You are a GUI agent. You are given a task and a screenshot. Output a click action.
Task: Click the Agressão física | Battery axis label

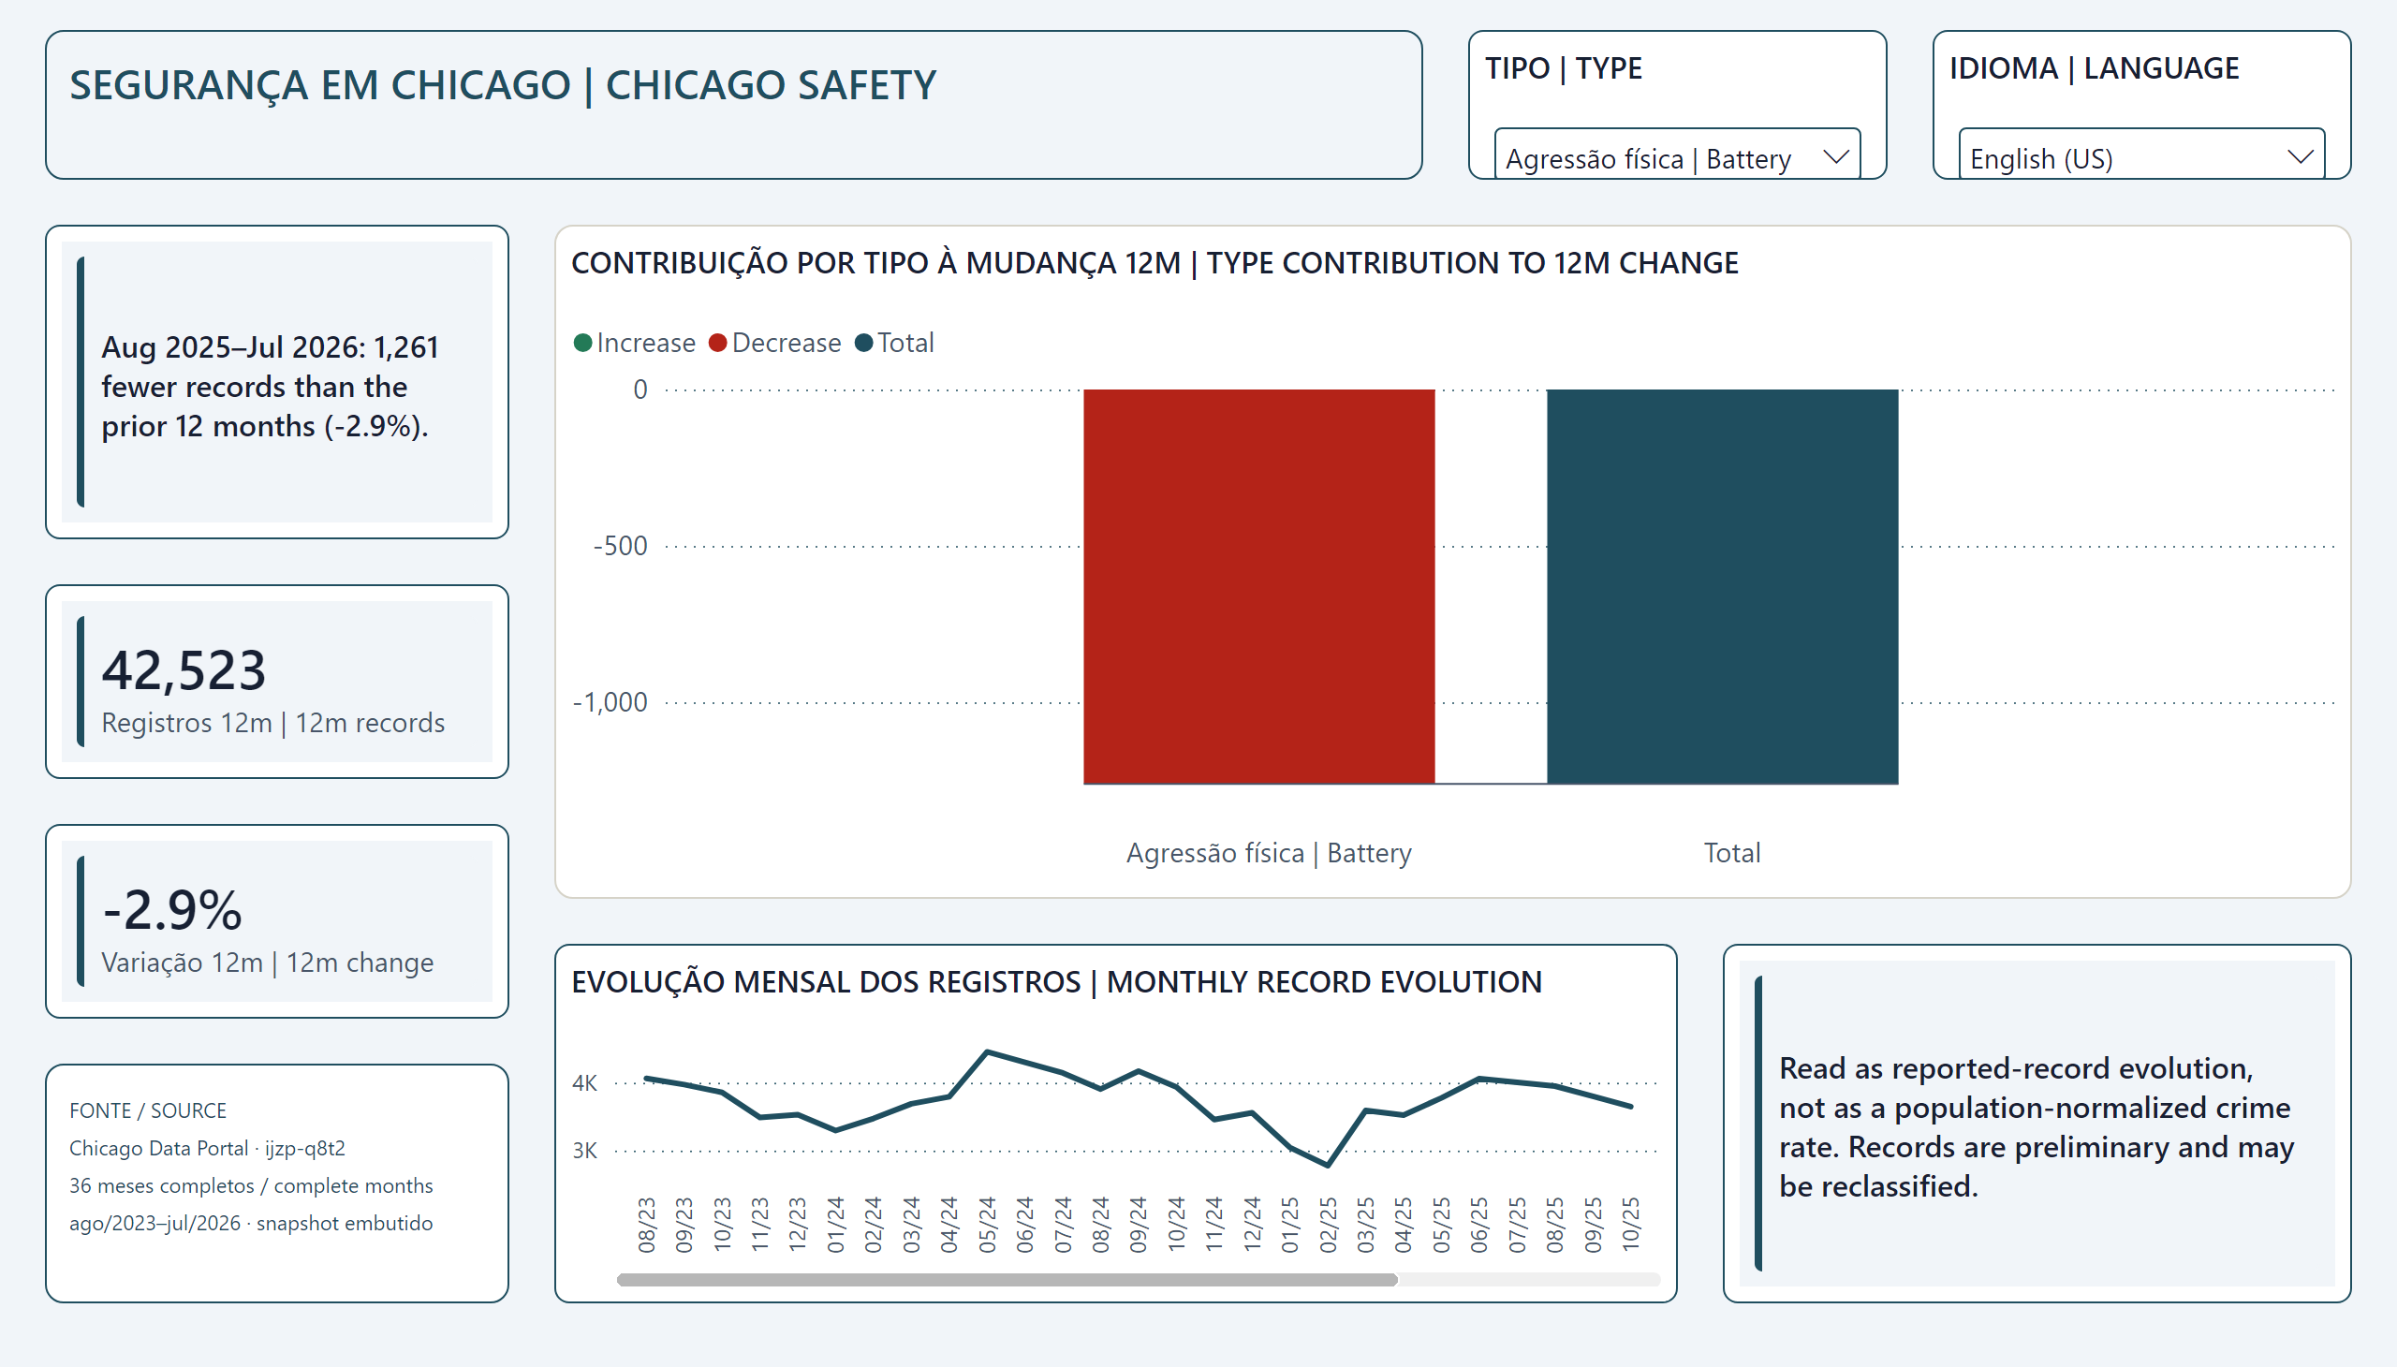(x=1269, y=852)
